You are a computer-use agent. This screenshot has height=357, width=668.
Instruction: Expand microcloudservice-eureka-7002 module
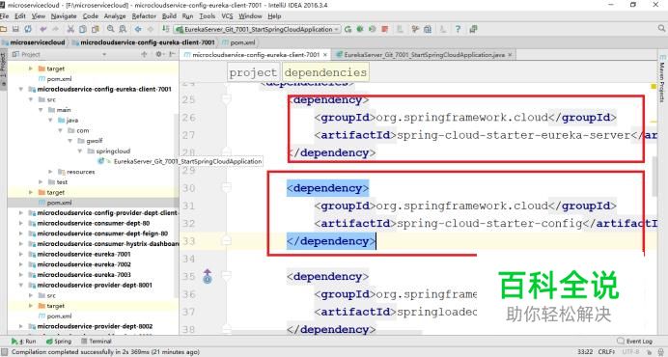pos(21,264)
